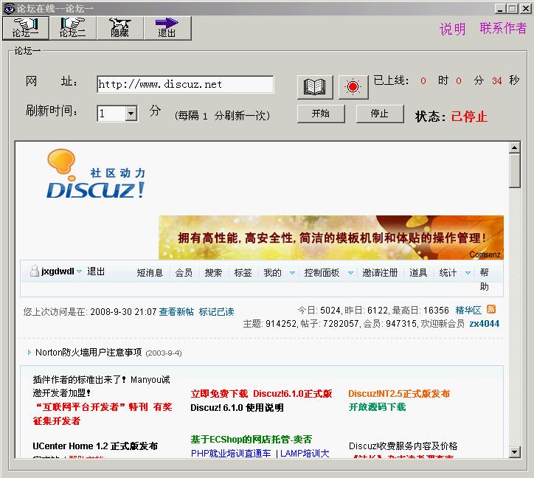Screen dimensions: 534x478
Task: Open 立即免费下载 Discuz!6.1.0正式版 link
Action: click(261, 394)
